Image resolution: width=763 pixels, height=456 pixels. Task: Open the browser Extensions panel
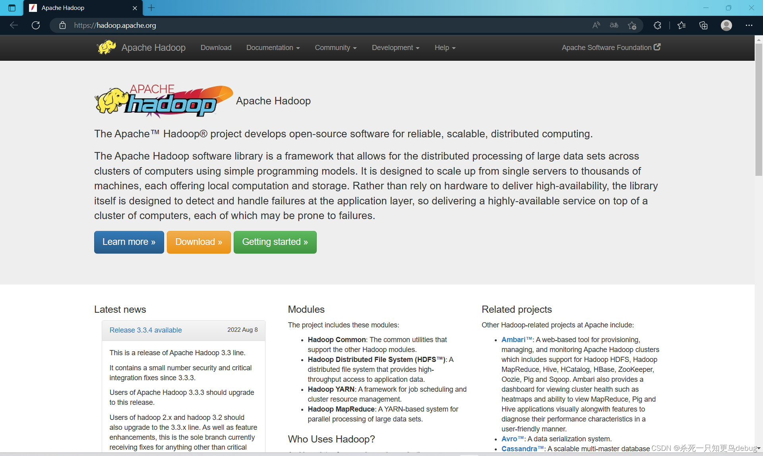(657, 25)
